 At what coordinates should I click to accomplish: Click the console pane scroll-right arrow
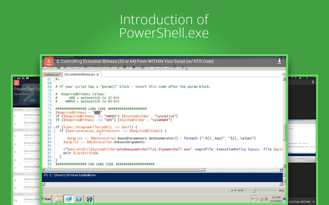[x=281, y=184]
